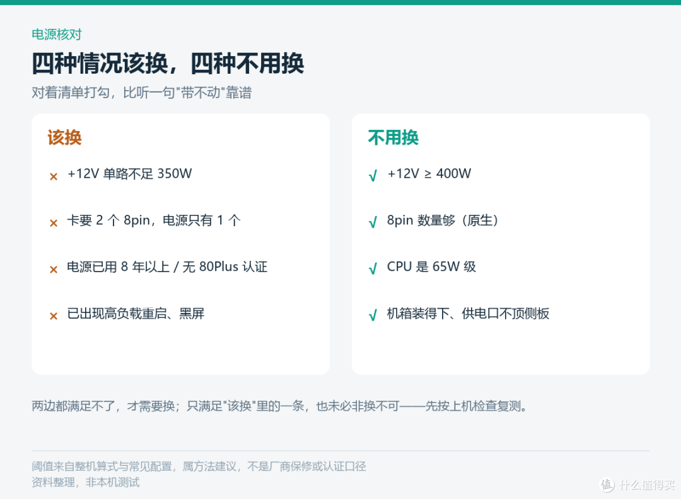
Task: Select text 8pin 数量够（原生）
Action: pos(443,220)
